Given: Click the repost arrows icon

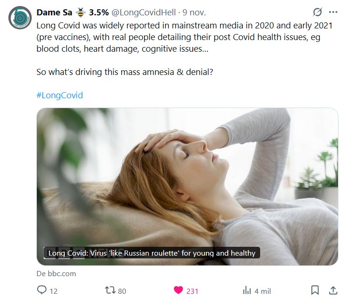Looking at the screenshot, I should click(110, 291).
